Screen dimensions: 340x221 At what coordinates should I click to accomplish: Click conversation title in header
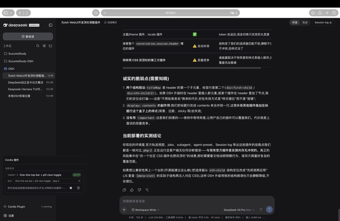tap(81, 22)
